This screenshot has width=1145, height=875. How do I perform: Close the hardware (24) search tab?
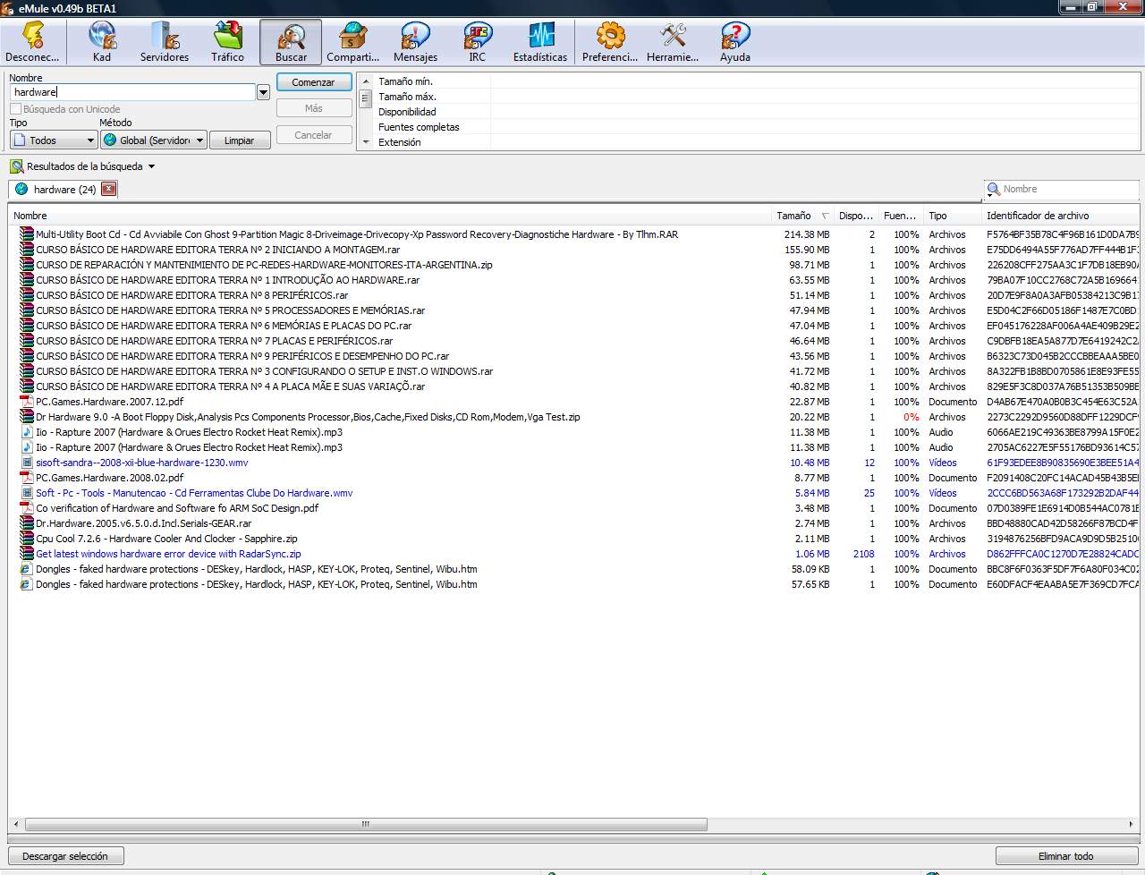coord(108,189)
